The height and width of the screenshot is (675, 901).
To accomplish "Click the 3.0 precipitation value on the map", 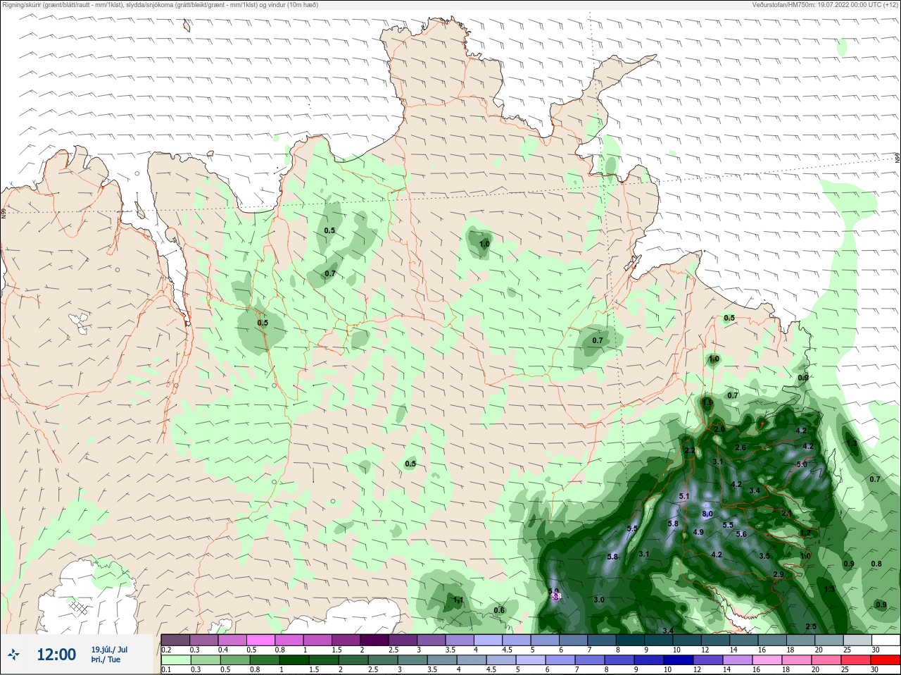I will click(599, 600).
